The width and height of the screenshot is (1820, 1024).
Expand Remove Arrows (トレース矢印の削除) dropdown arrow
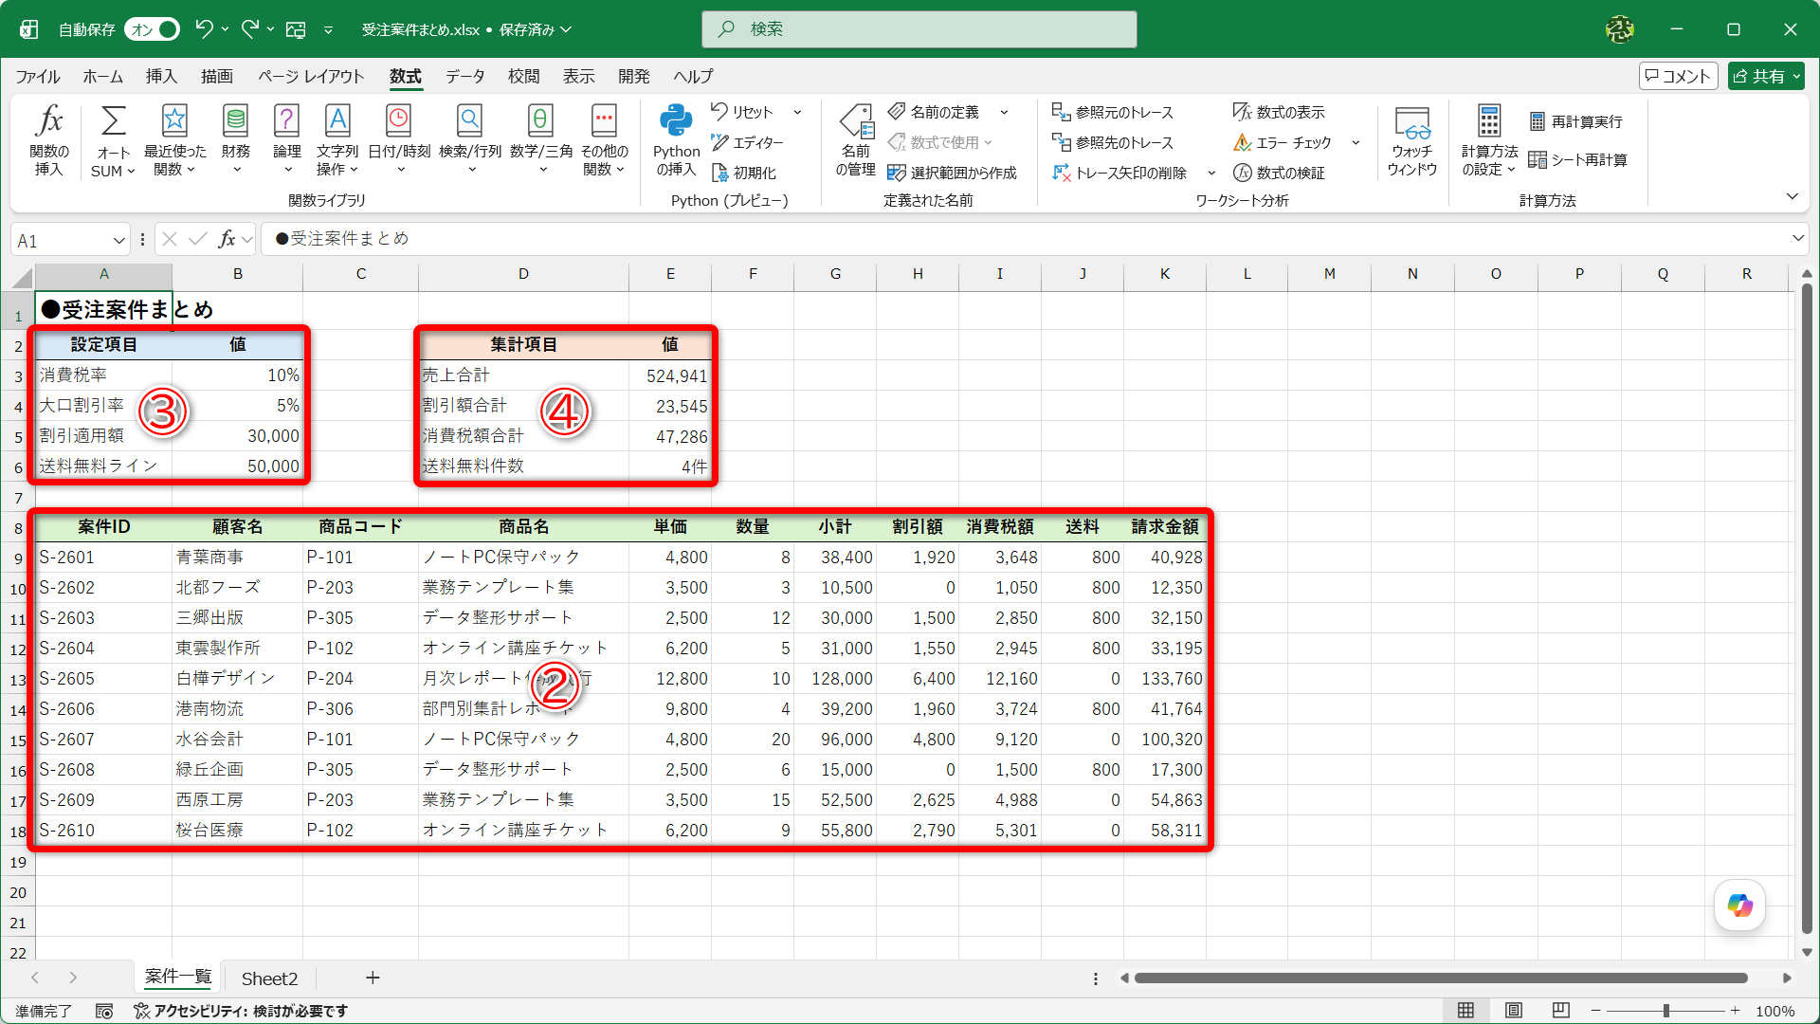[1211, 173]
